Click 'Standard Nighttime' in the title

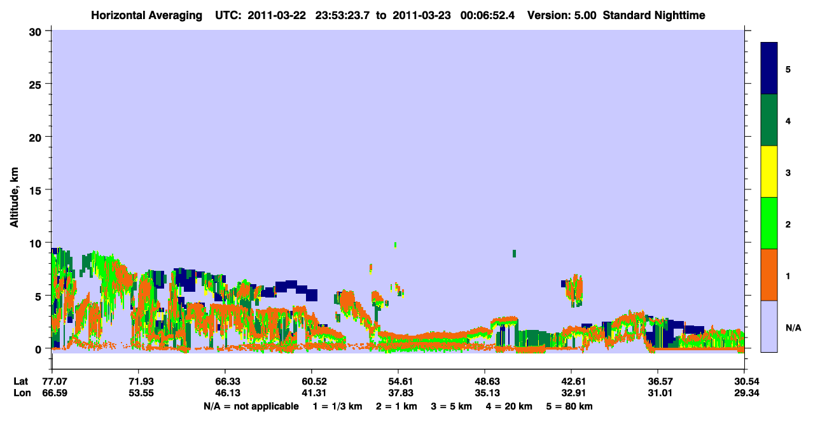654,15
